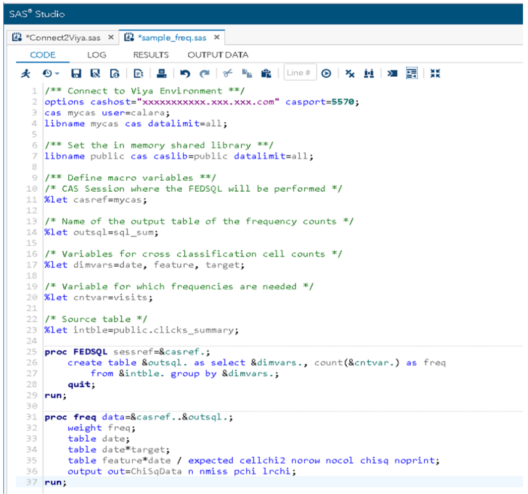Cut selection with the scissors icon
The height and width of the screenshot is (494, 528).
pos(228,73)
